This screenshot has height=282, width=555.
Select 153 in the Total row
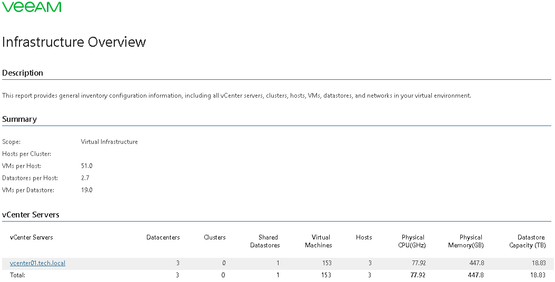coord(326,275)
